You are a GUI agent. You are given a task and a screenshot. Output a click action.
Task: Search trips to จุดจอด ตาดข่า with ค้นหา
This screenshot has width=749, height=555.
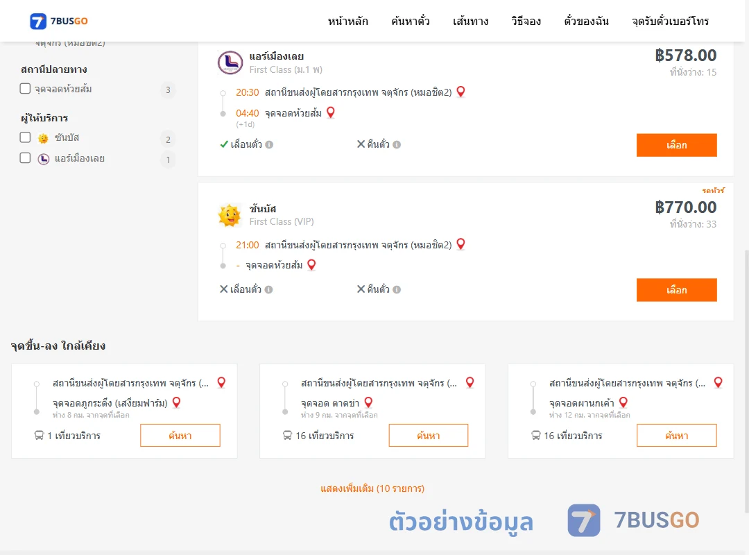(x=429, y=435)
